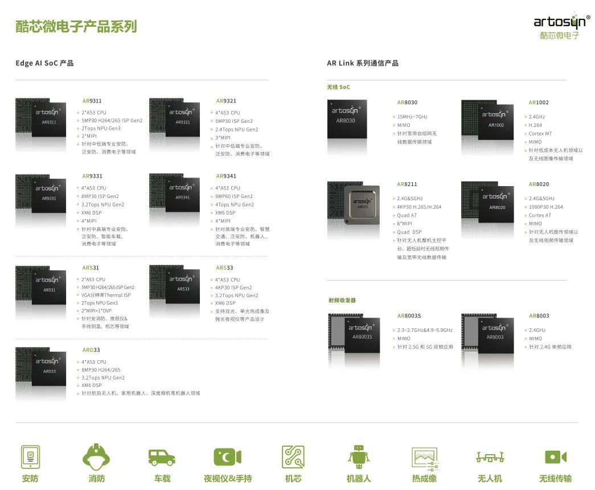This screenshot has height=490, width=595.
Task: Click the AR8211 product title
Action: tap(407, 184)
